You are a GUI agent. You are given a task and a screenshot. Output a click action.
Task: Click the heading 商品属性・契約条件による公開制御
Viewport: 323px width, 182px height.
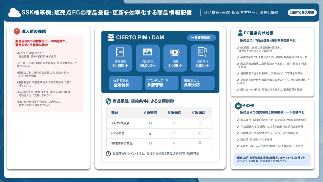(x=143, y=101)
